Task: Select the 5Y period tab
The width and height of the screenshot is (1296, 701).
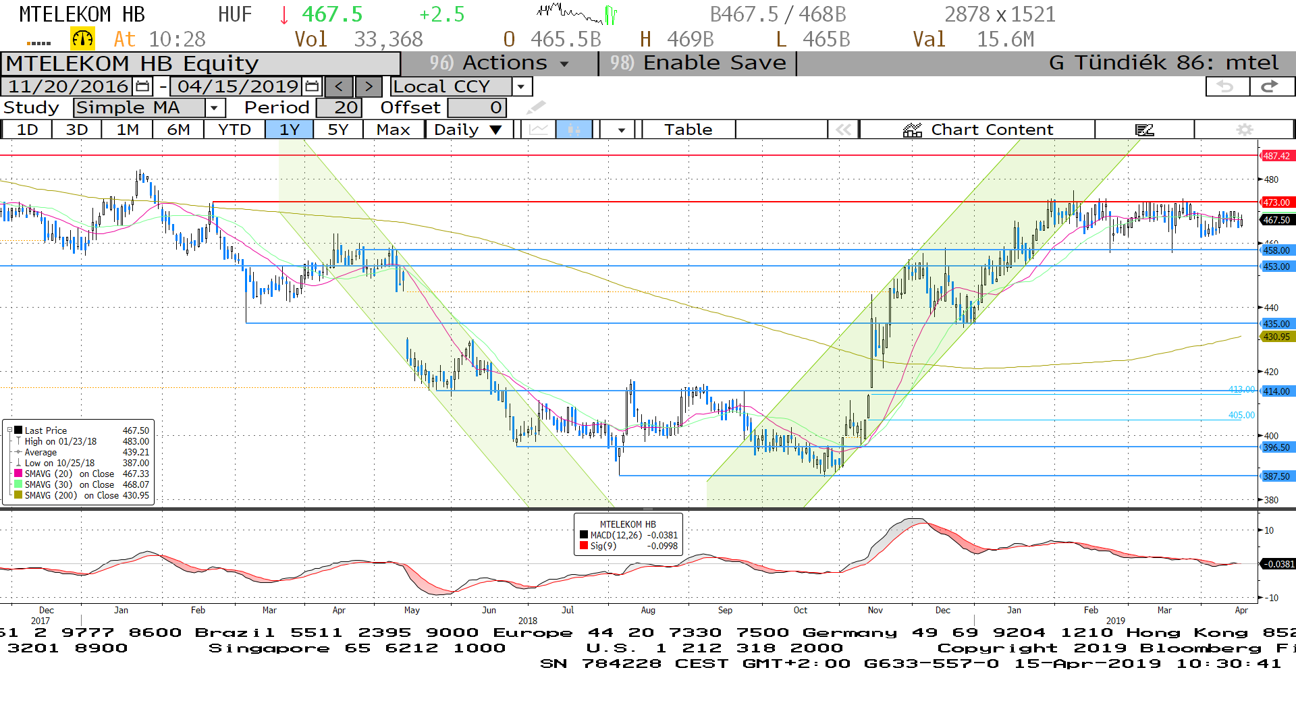Action: coord(338,130)
